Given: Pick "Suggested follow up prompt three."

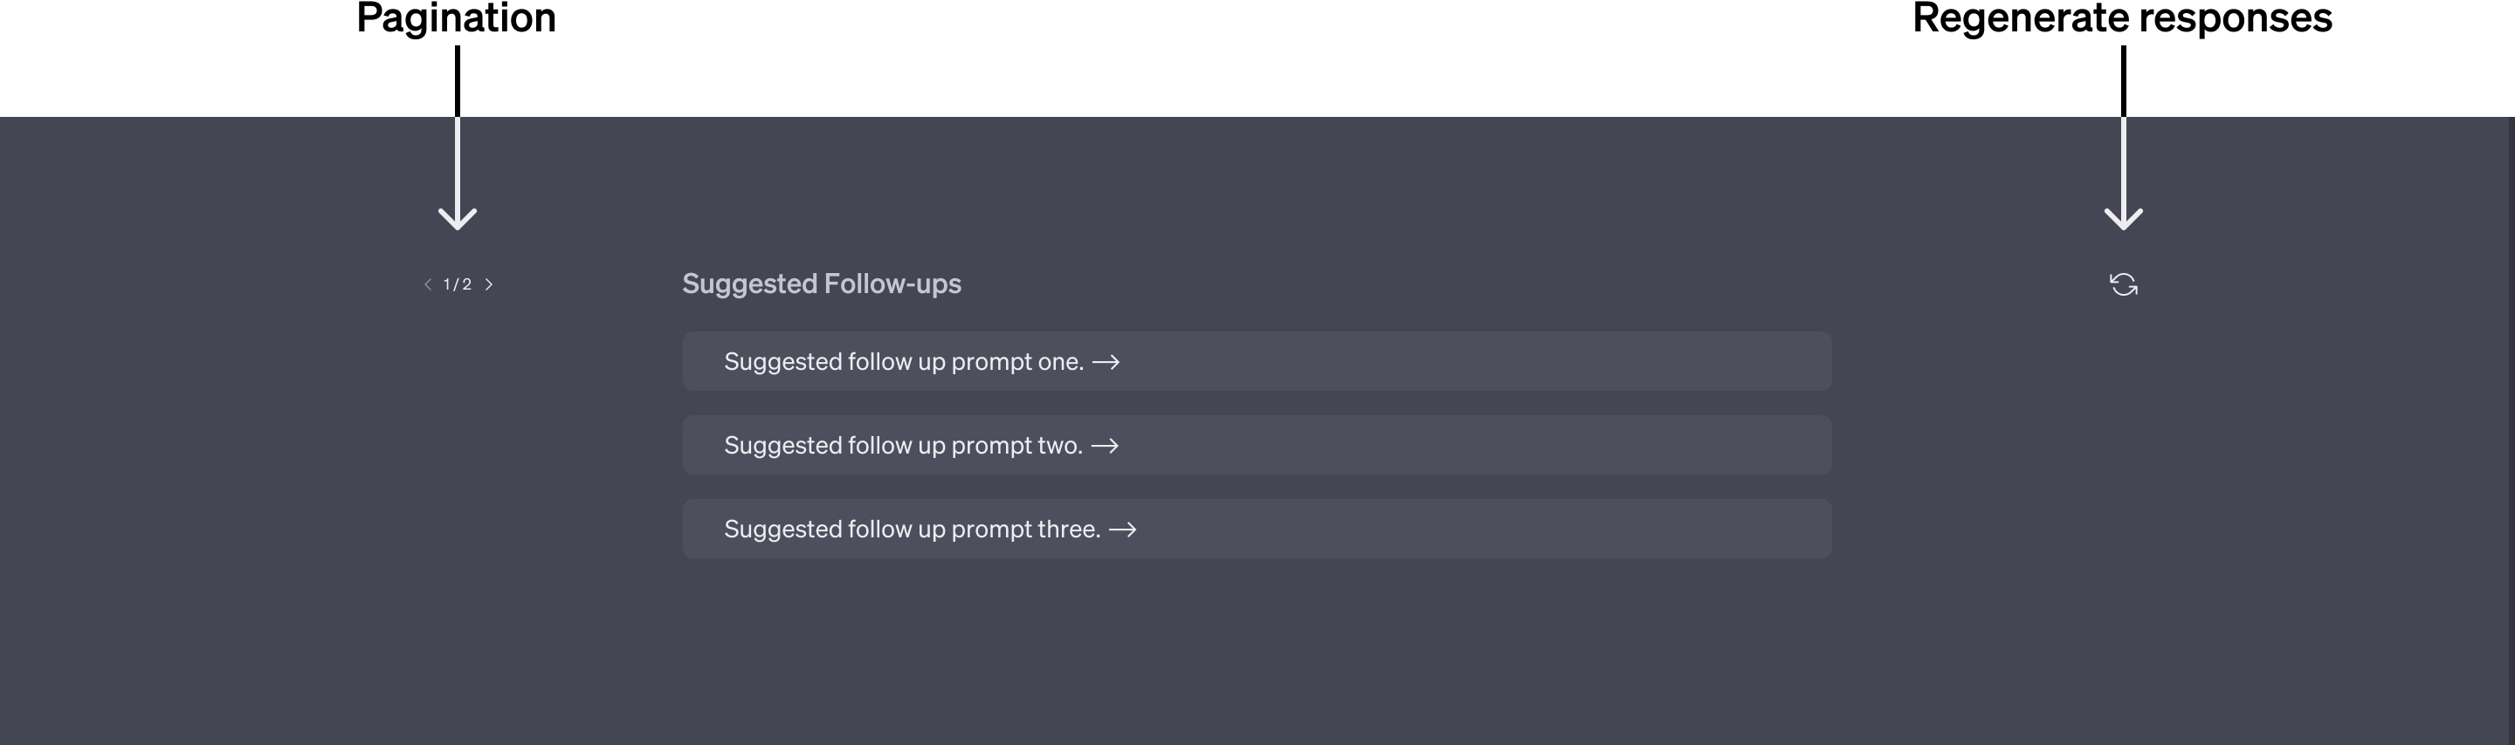Looking at the screenshot, I should pyautogui.click(x=912, y=530).
